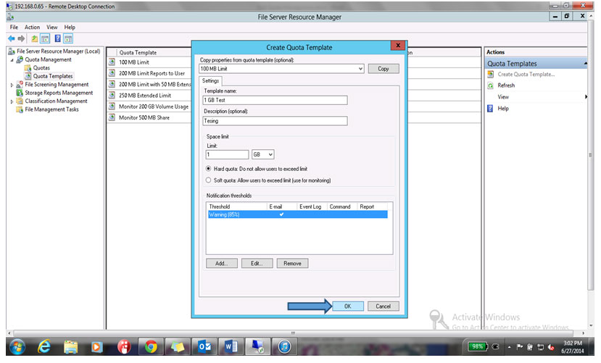This screenshot has height=363, width=601.
Task: Click OK to create the template
Action: tap(348, 306)
